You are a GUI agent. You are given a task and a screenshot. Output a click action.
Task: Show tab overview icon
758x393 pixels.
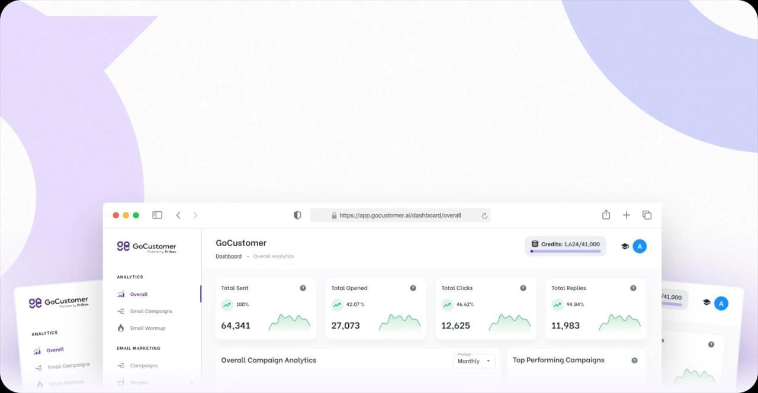pos(647,215)
